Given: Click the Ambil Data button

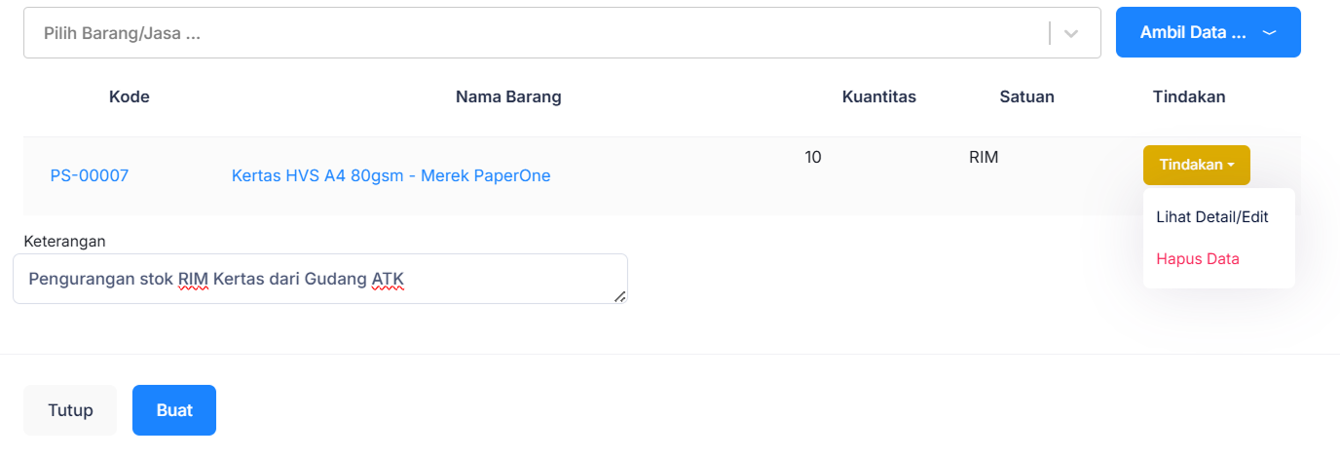Looking at the screenshot, I should point(1192,32).
